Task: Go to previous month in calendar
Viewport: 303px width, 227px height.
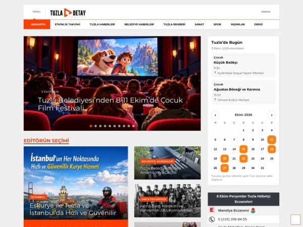Action: 215,115
